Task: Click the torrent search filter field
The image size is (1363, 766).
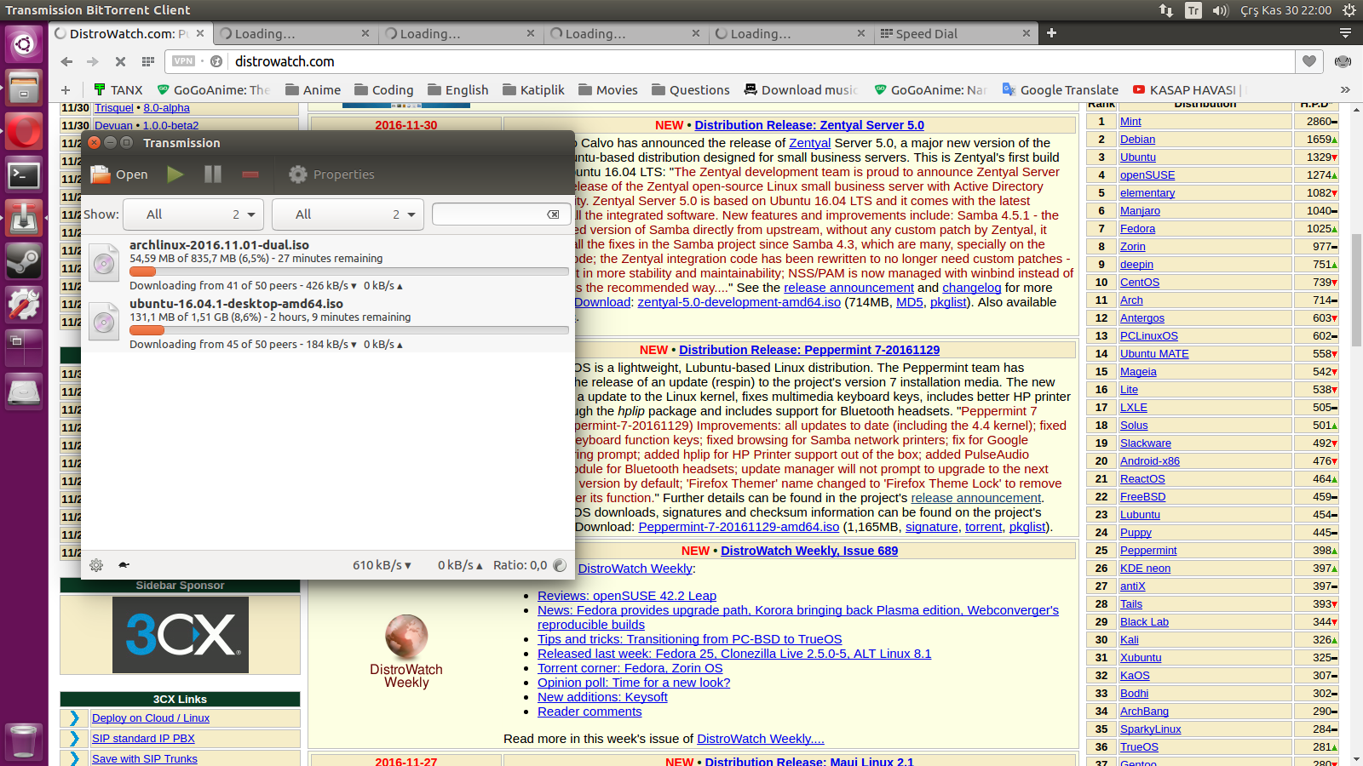Action: tap(490, 214)
